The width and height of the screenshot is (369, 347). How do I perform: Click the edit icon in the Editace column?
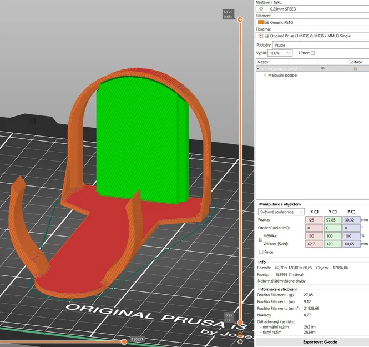pyautogui.click(x=355, y=68)
